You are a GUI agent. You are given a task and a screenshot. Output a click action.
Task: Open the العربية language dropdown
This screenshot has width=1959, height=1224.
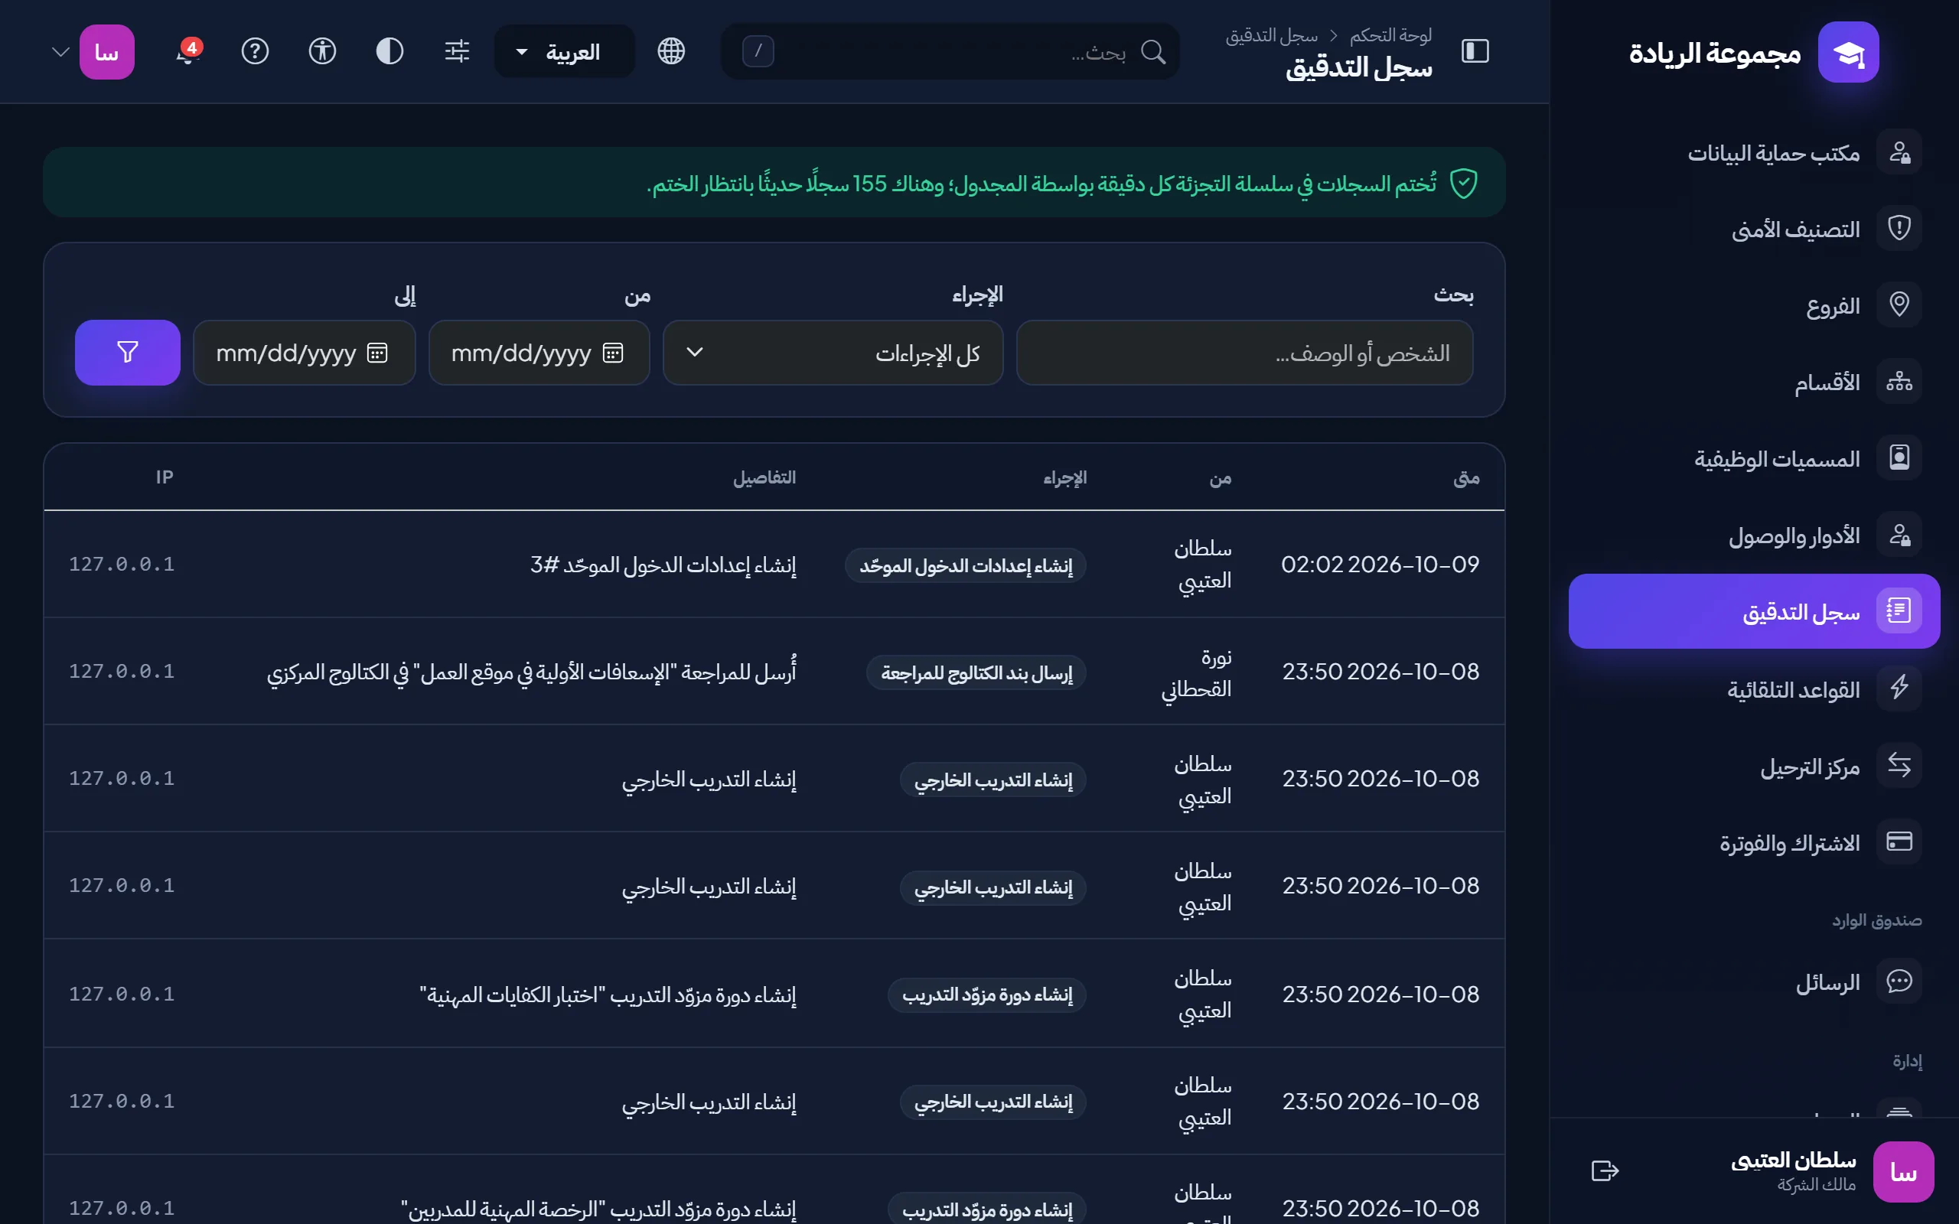coord(564,52)
